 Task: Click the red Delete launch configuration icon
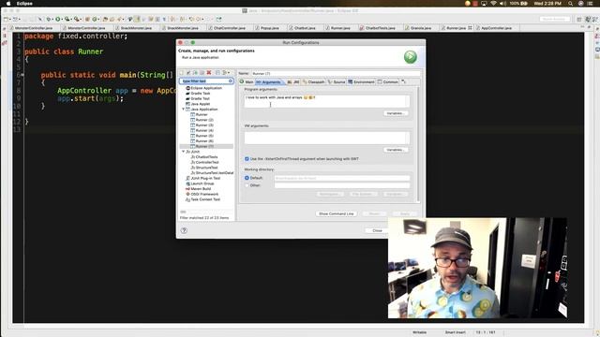click(209, 73)
